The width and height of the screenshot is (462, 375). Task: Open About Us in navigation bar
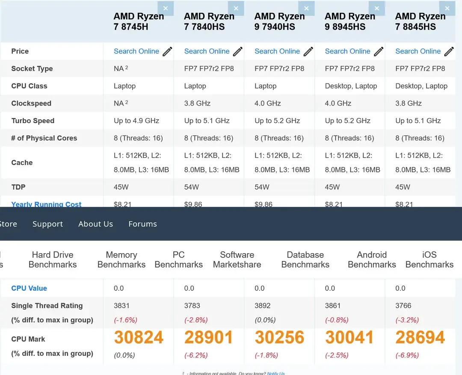(96, 224)
